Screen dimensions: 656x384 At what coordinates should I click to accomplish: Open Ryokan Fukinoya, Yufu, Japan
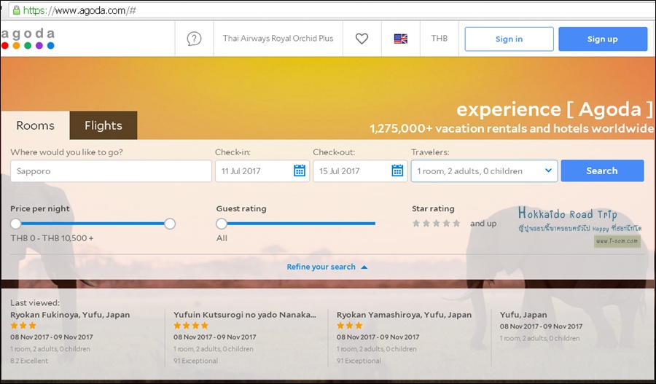click(70, 315)
